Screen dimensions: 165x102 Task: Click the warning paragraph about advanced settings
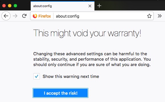[92, 59]
